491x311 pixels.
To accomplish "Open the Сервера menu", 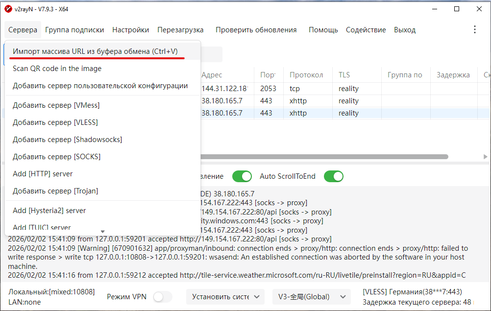I will 23,30.
